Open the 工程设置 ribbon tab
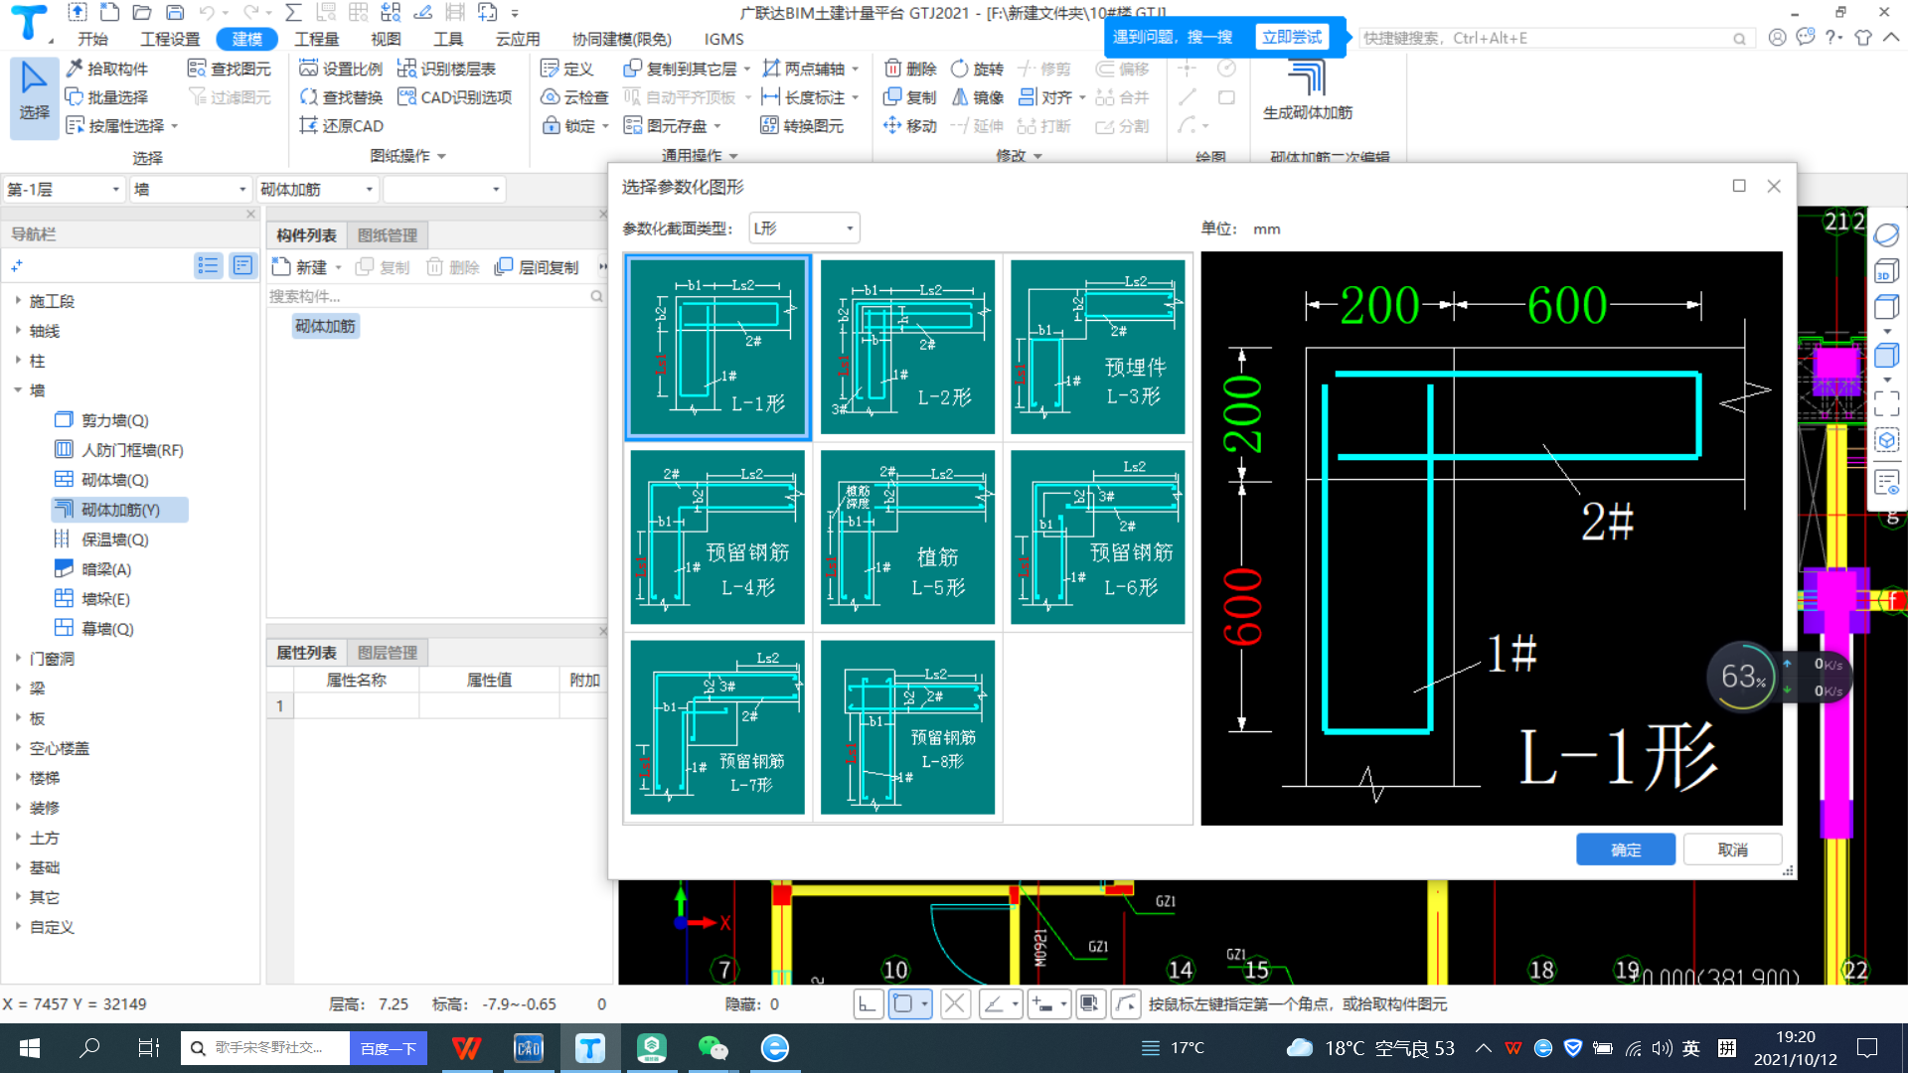This screenshot has width=1908, height=1073. tap(170, 39)
